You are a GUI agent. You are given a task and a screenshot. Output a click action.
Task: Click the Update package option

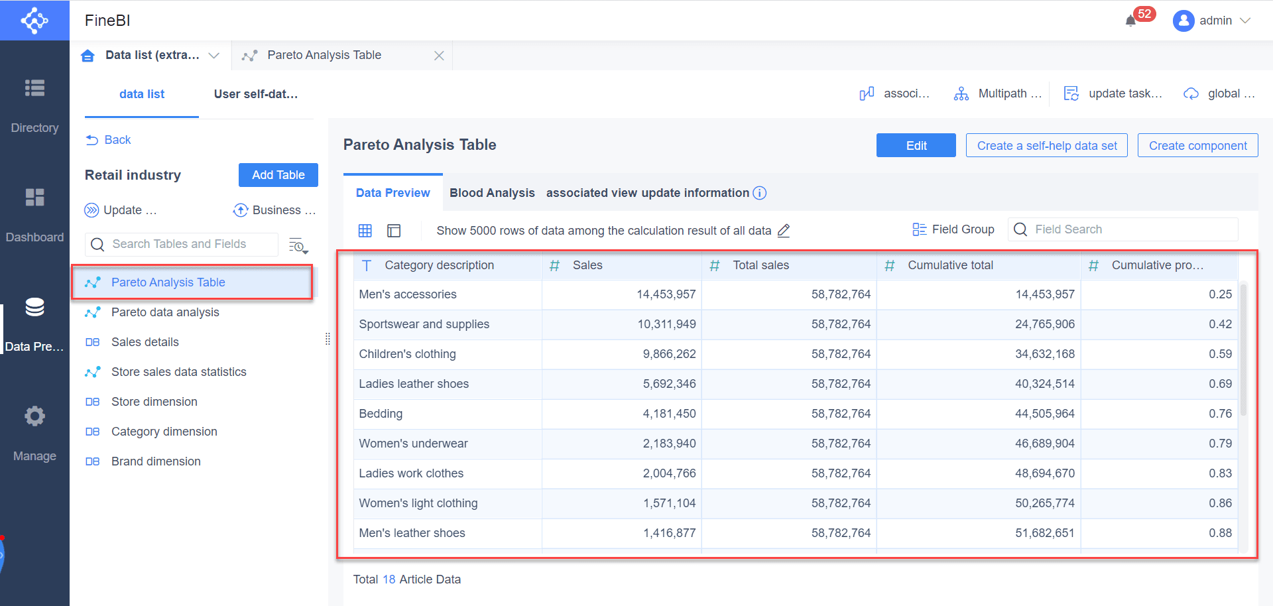121,210
